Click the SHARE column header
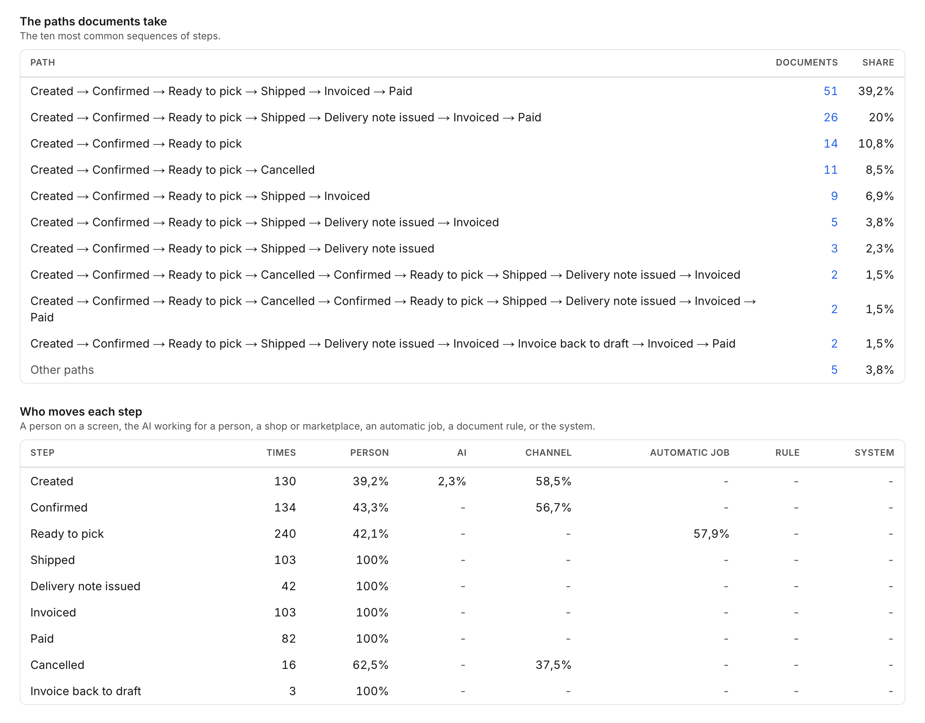Screen dimensions: 925x723 click(878, 63)
